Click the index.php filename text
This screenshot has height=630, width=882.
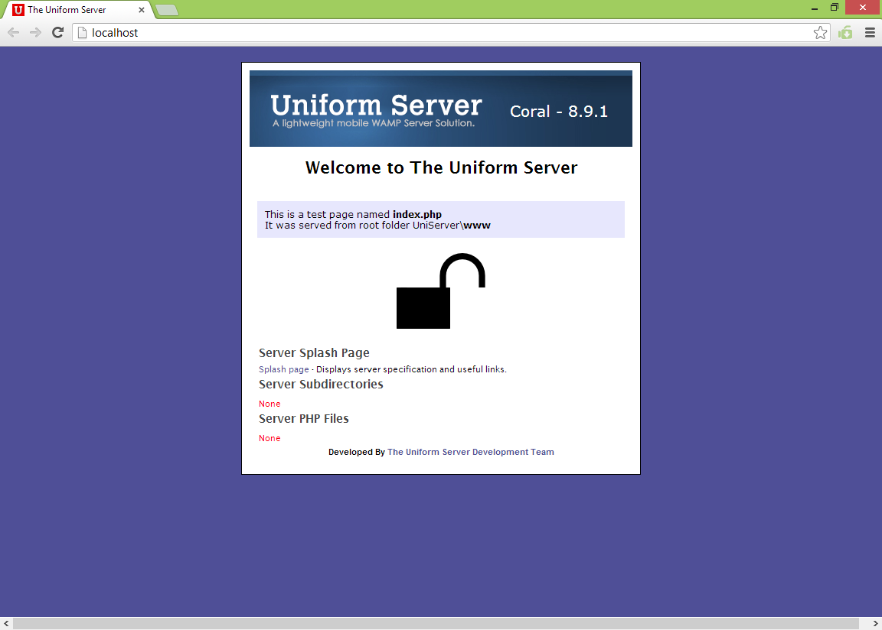[416, 215]
